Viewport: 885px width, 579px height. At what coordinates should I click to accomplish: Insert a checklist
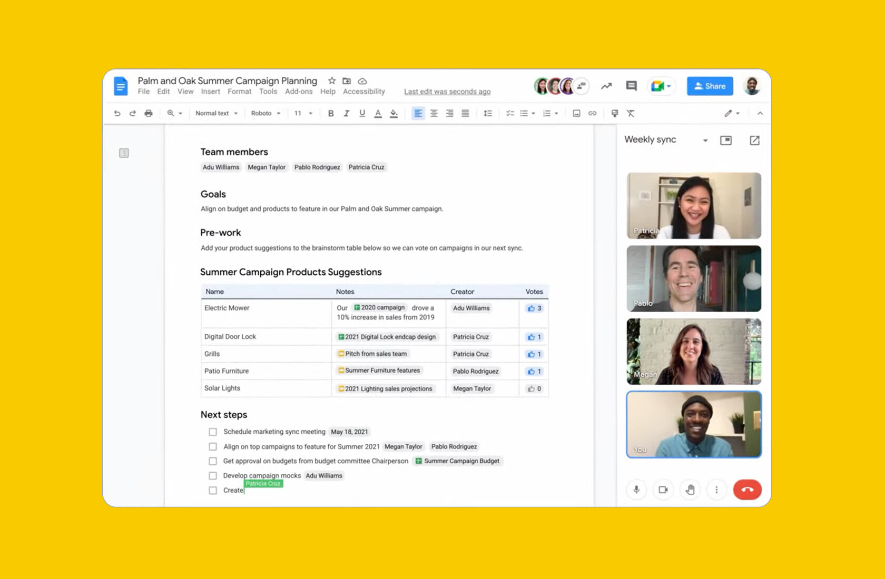(510, 113)
